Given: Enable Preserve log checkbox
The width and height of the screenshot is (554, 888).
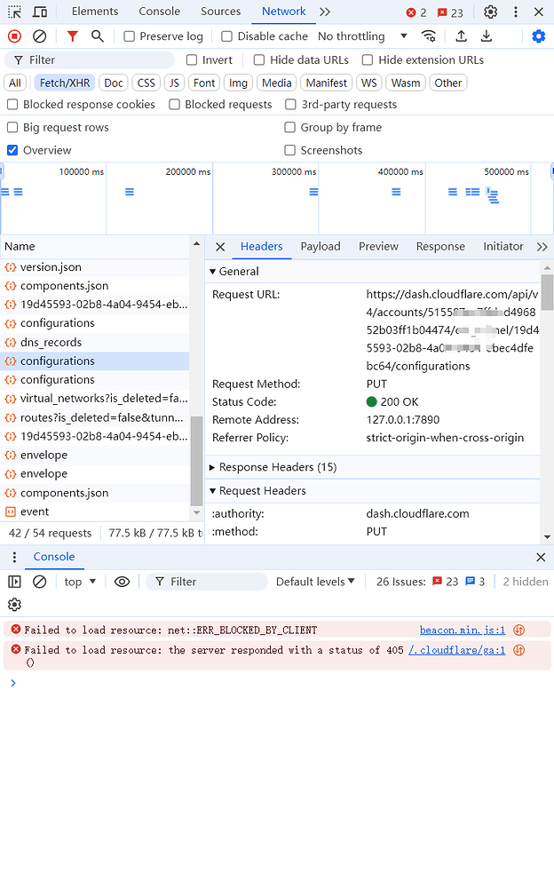Looking at the screenshot, I should click(x=129, y=36).
